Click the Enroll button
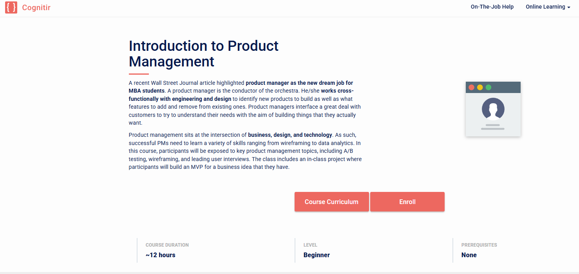579x274 pixels. (x=407, y=202)
